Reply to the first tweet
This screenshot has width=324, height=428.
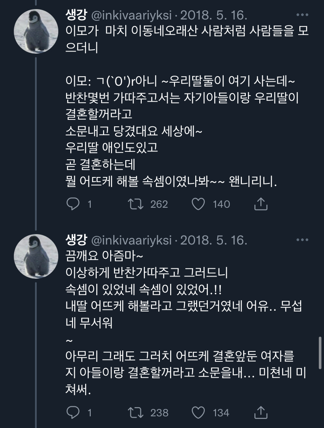click(x=73, y=204)
